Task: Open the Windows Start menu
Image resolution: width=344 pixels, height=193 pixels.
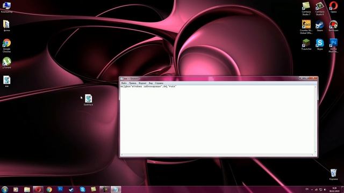Action: [5, 189]
